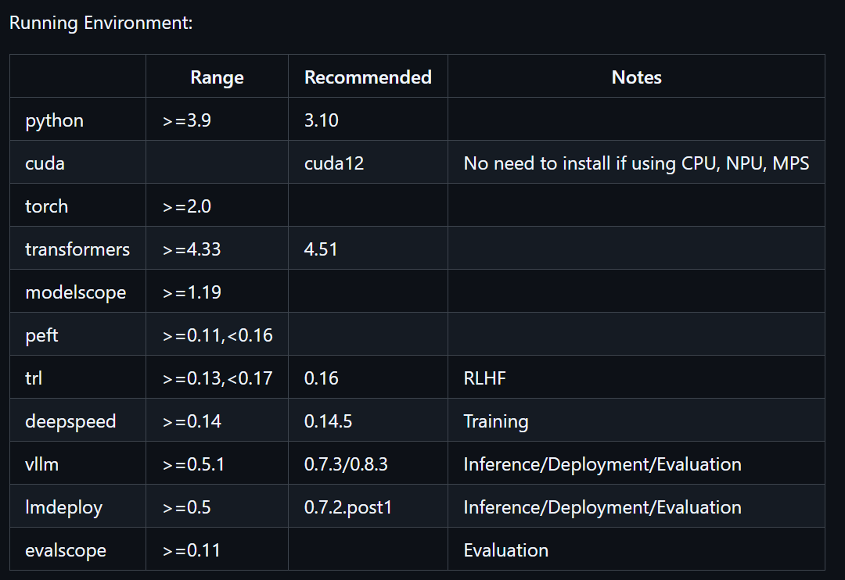Screen dimensions: 845x580
Task: Select the 'Range' column header
Action: coord(217,77)
